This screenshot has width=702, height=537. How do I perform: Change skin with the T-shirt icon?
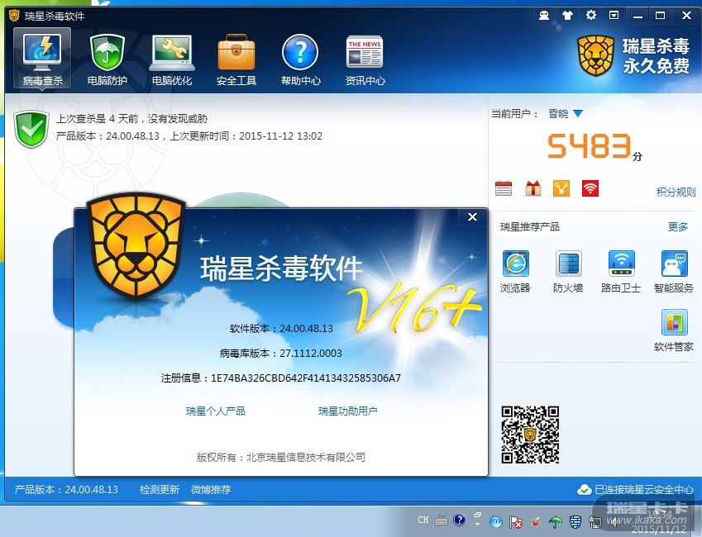pos(567,16)
